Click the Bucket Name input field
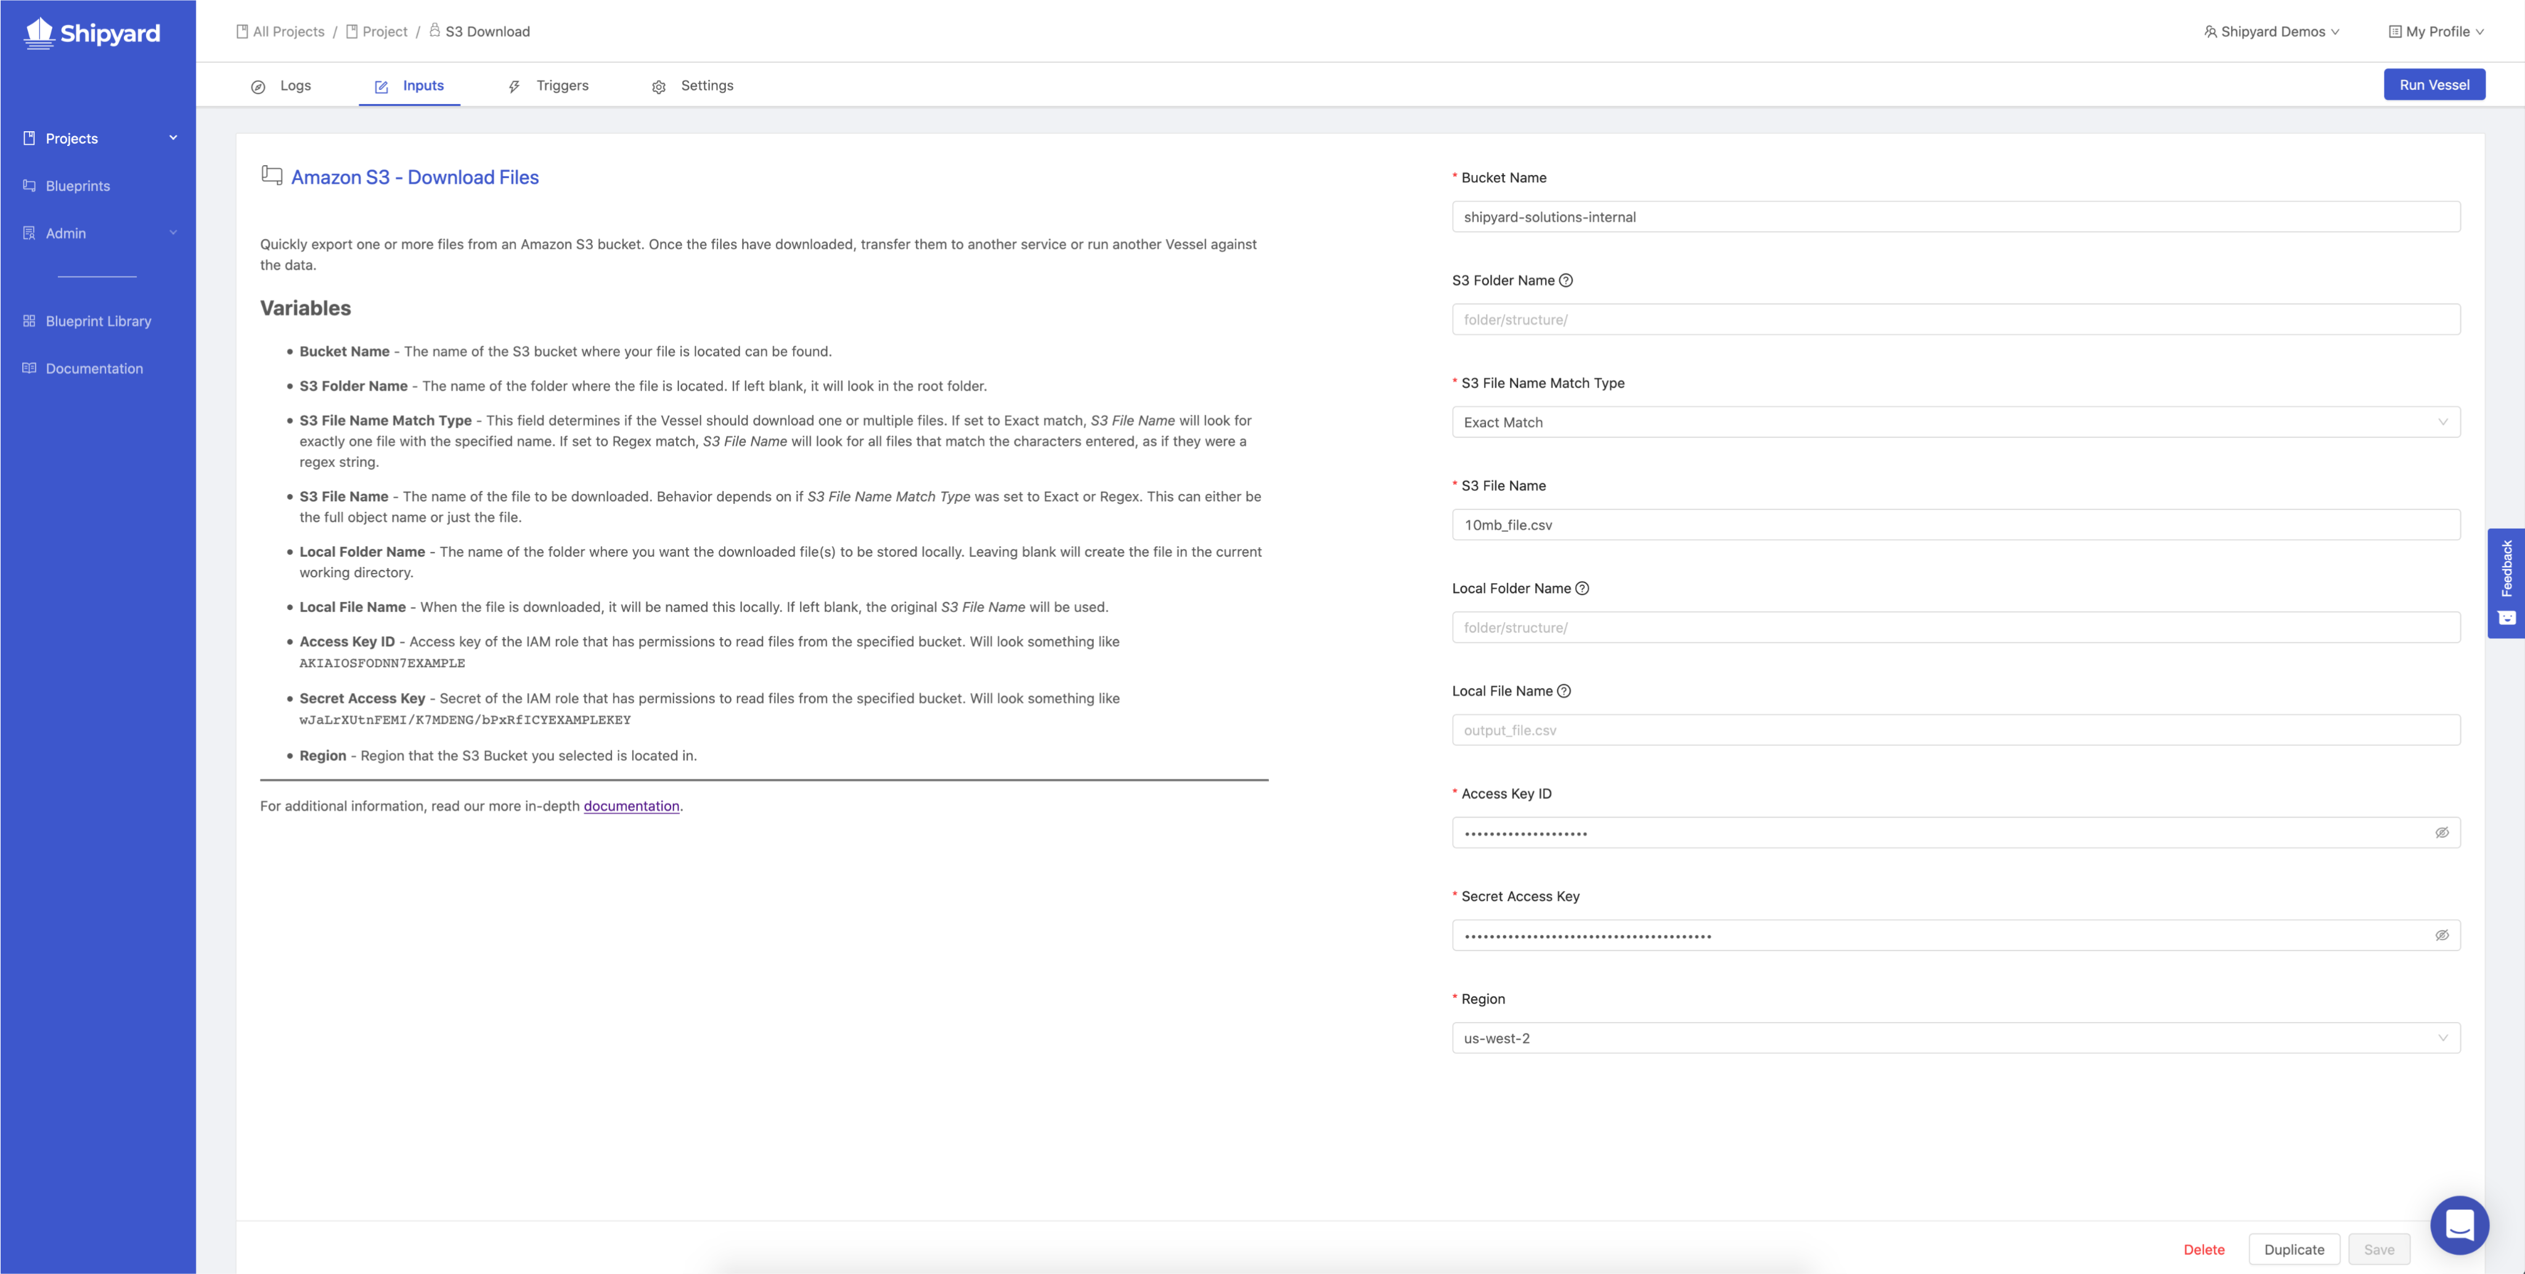Screen dimensions: 2525x1274 coord(1954,217)
